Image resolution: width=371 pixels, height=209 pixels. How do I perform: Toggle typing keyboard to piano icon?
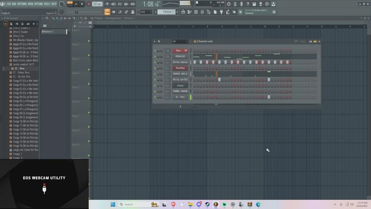[x=107, y=12]
